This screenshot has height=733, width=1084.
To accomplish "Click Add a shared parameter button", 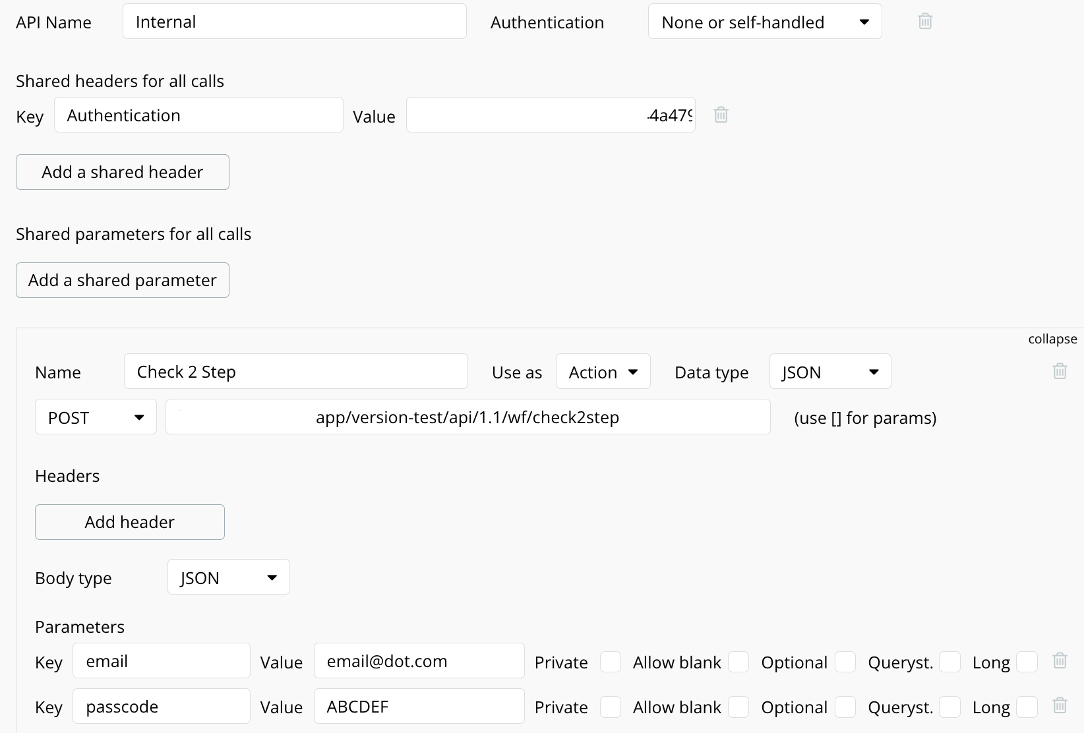I will 123,280.
